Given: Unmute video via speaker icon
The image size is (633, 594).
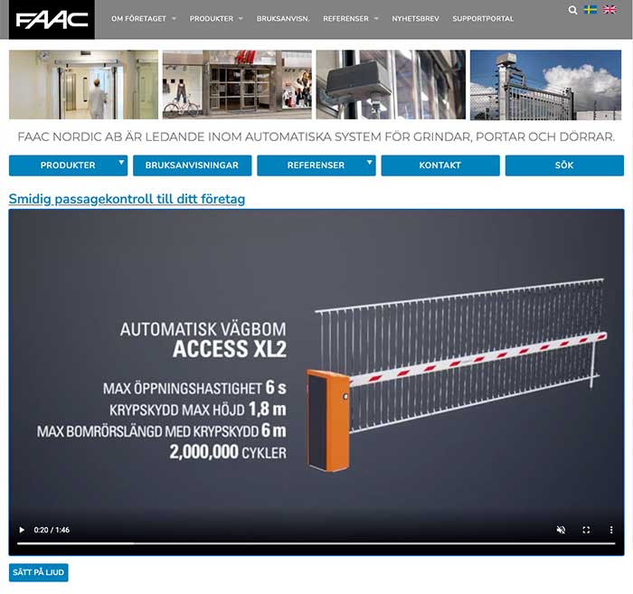Looking at the screenshot, I should [561, 530].
